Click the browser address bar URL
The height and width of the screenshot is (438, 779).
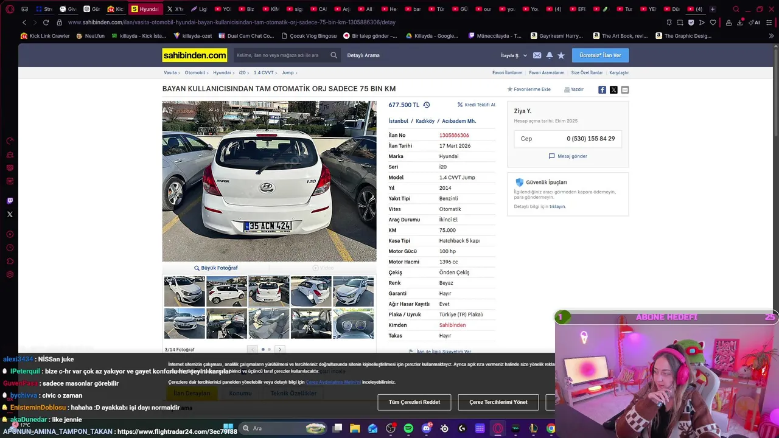[x=231, y=23]
